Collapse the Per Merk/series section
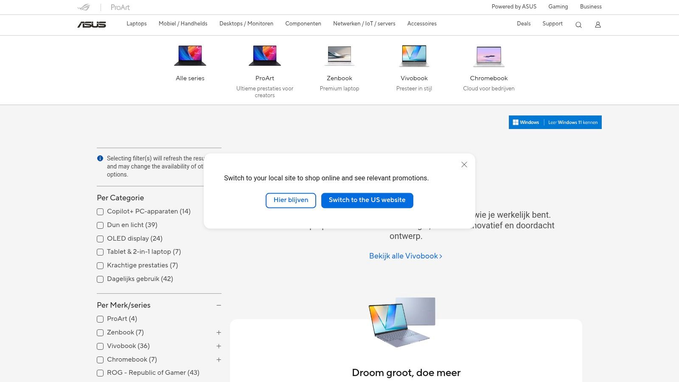679x382 pixels. click(x=219, y=305)
